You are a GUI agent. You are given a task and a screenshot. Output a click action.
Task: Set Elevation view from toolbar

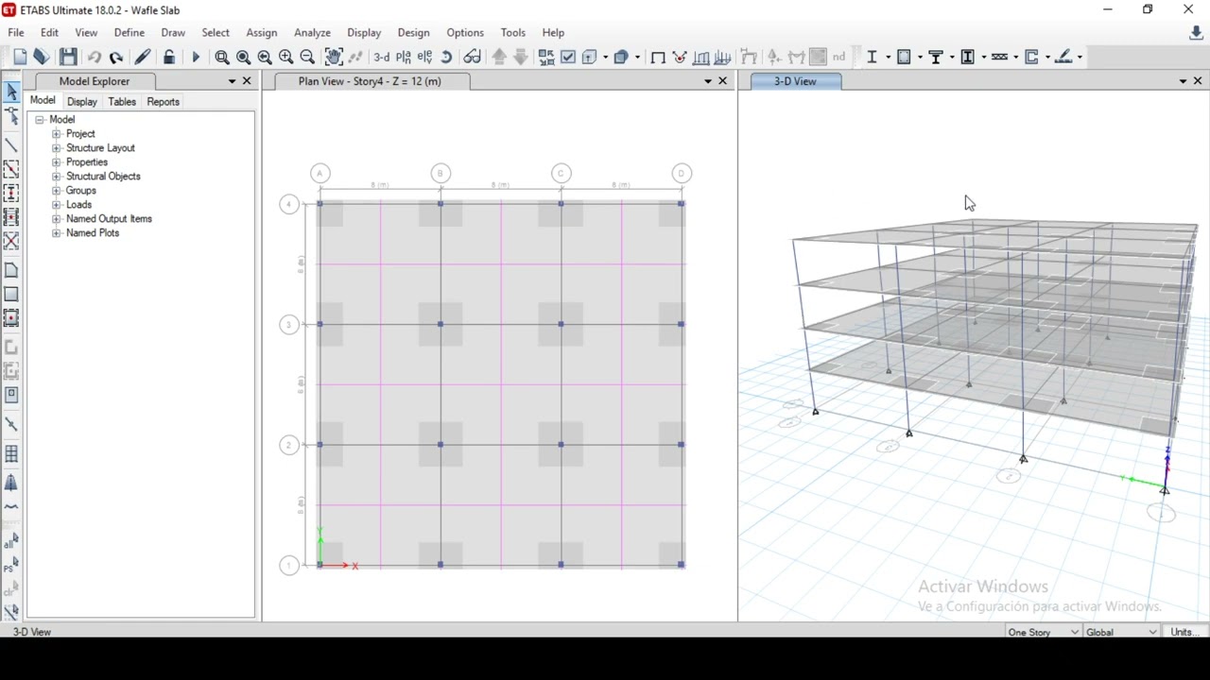pyautogui.click(x=424, y=57)
